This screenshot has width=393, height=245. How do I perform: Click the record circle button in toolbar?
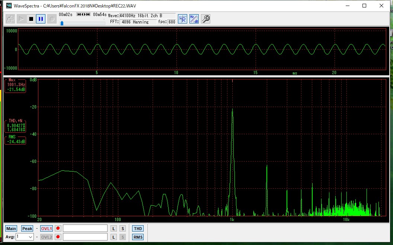52,19
